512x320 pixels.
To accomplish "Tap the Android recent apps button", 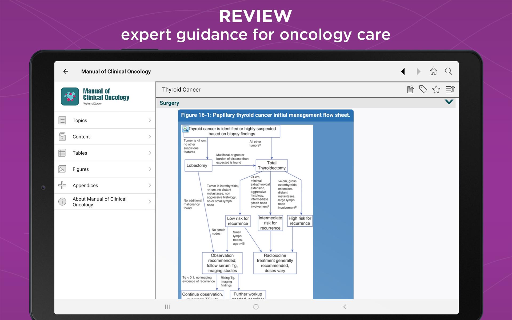I will tap(167, 307).
